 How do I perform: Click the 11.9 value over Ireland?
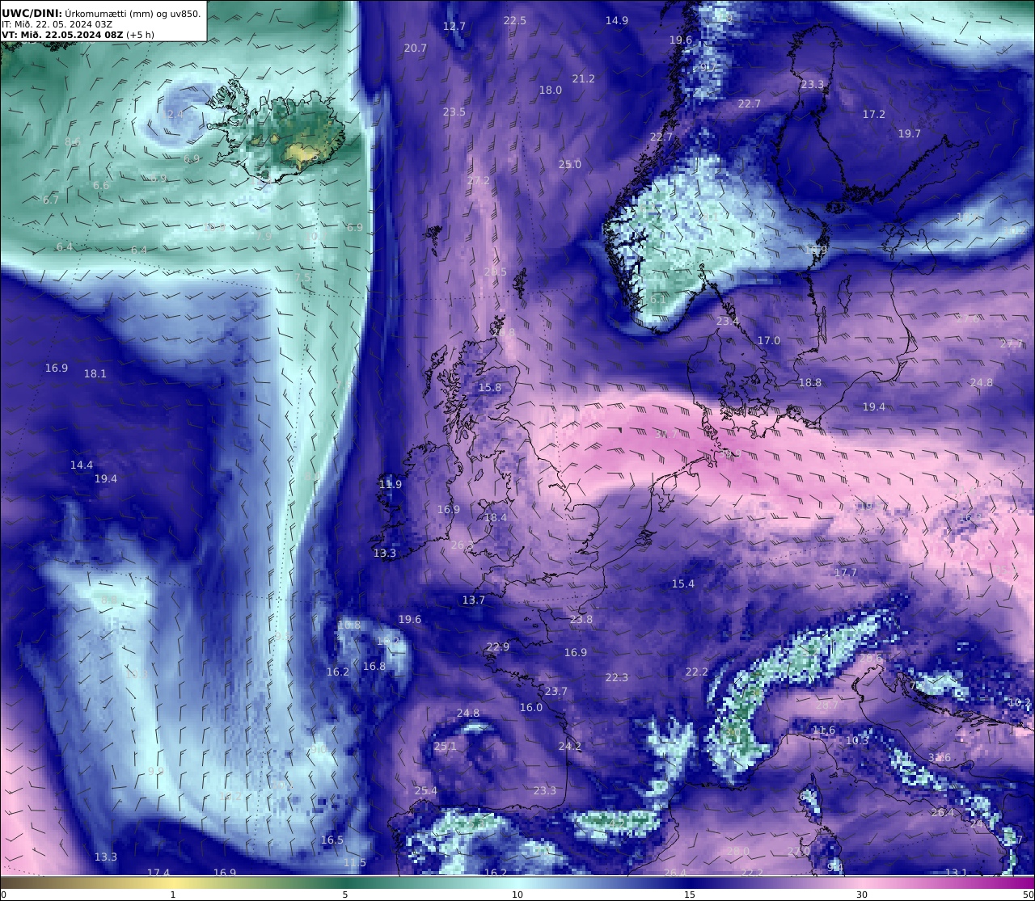click(x=391, y=485)
